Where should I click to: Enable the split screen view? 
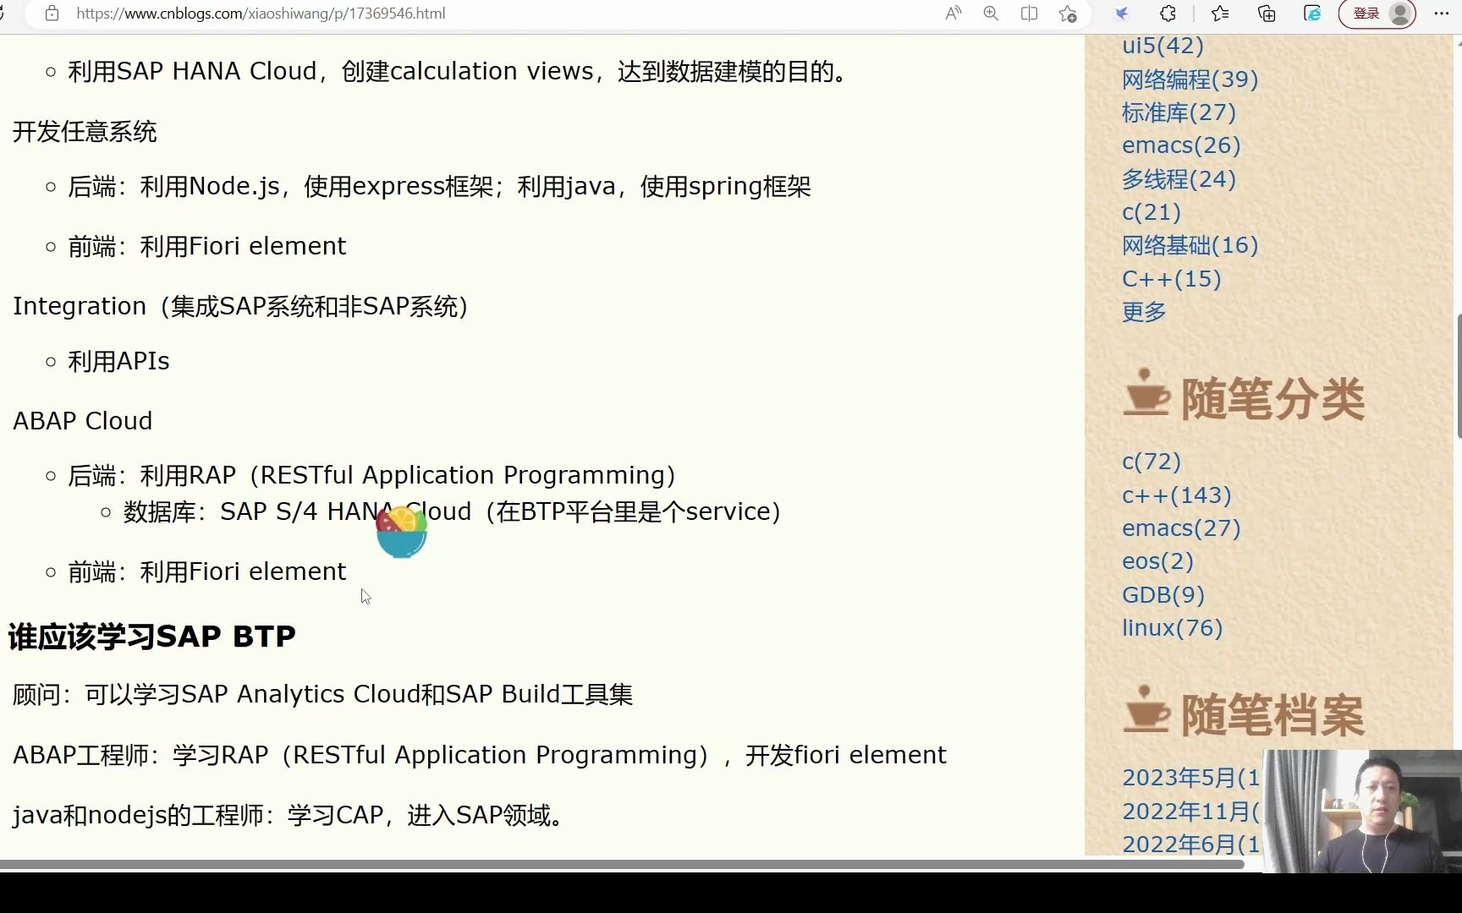1029,14
